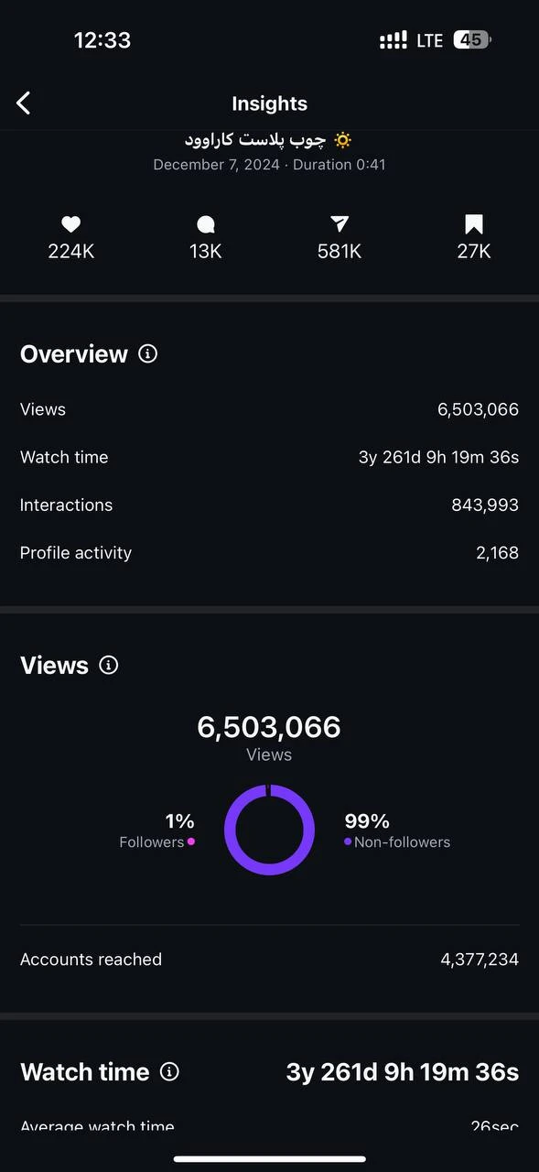Tap the purple views donut chart
This screenshot has height=1172, width=539.
[x=269, y=830]
